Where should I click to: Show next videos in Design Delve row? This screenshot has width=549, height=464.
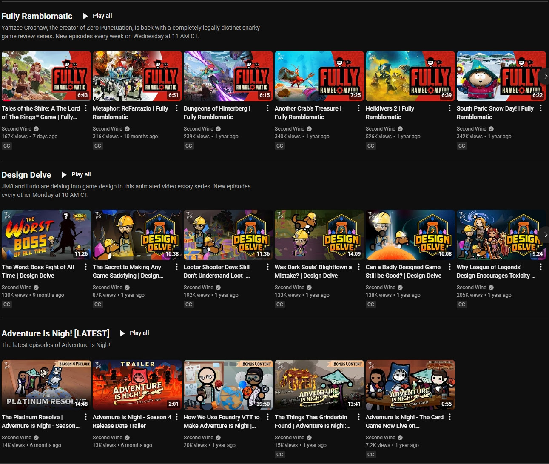tap(545, 235)
